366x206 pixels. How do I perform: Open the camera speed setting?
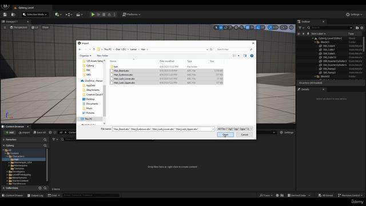point(284,27)
